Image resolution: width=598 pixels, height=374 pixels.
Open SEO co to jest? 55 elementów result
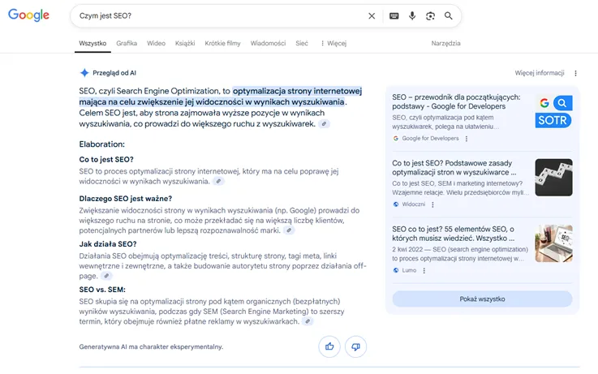click(x=453, y=234)
